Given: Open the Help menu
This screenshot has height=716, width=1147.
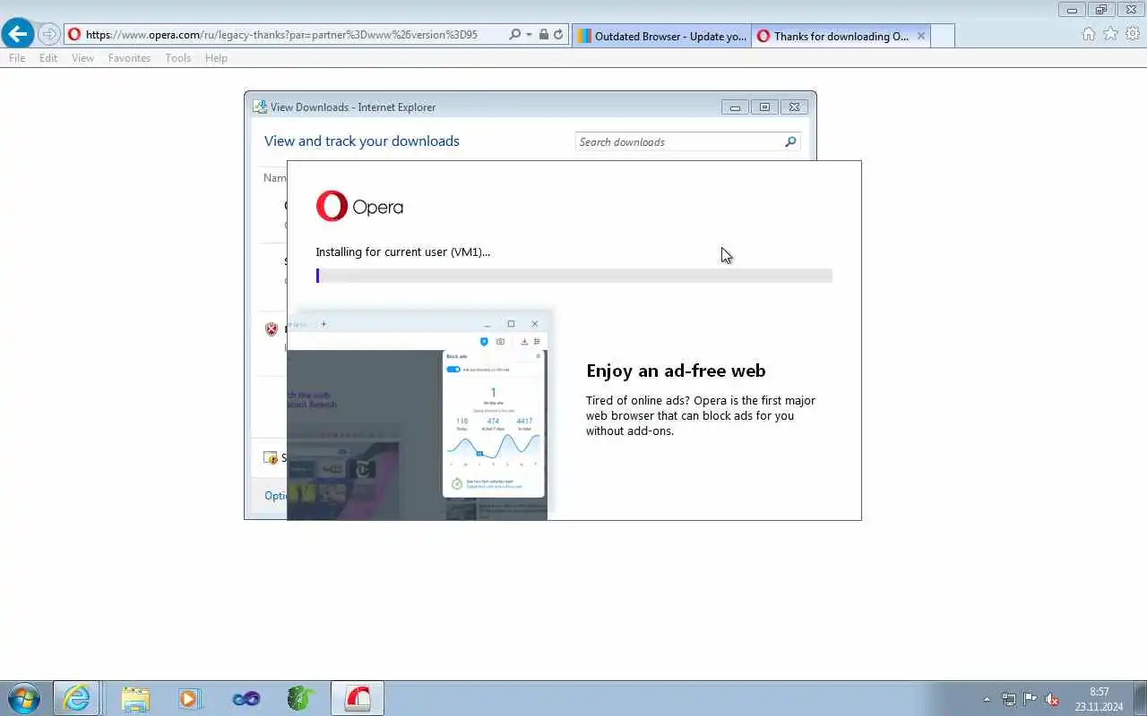Looking at the screenshot, I should coord(216,58).
